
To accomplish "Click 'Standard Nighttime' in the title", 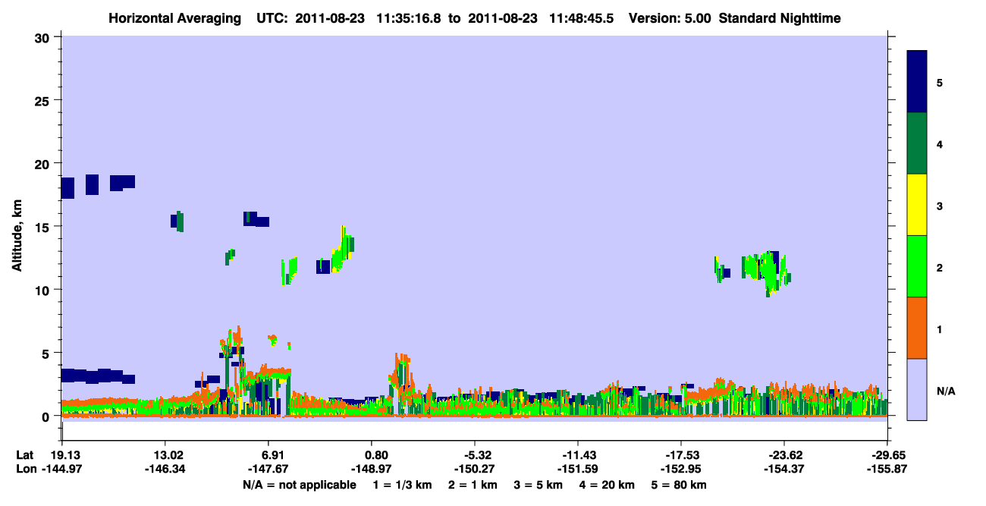I will pyautogui.click(x=780, y=17).
